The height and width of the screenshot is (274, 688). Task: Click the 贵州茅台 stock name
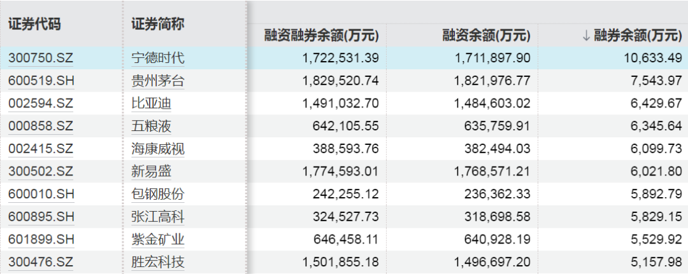[157, 81]
